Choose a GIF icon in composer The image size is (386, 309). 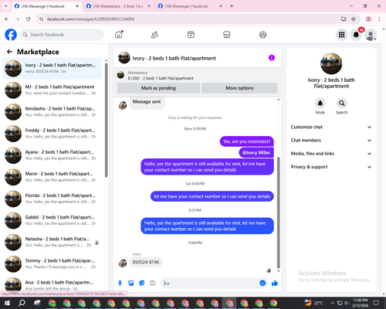(153, 284)
